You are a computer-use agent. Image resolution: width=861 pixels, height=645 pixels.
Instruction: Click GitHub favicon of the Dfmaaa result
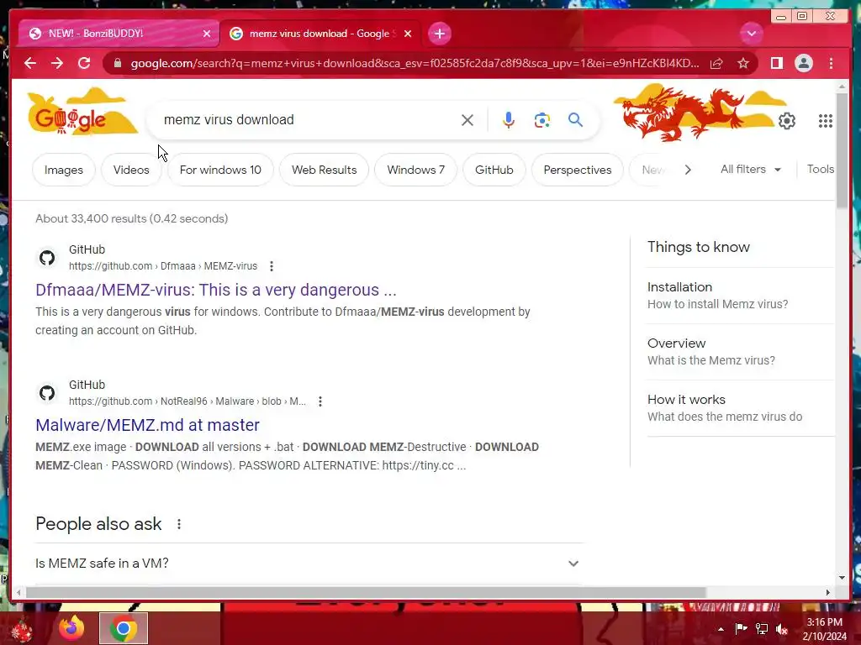click(x=47, y=258)
